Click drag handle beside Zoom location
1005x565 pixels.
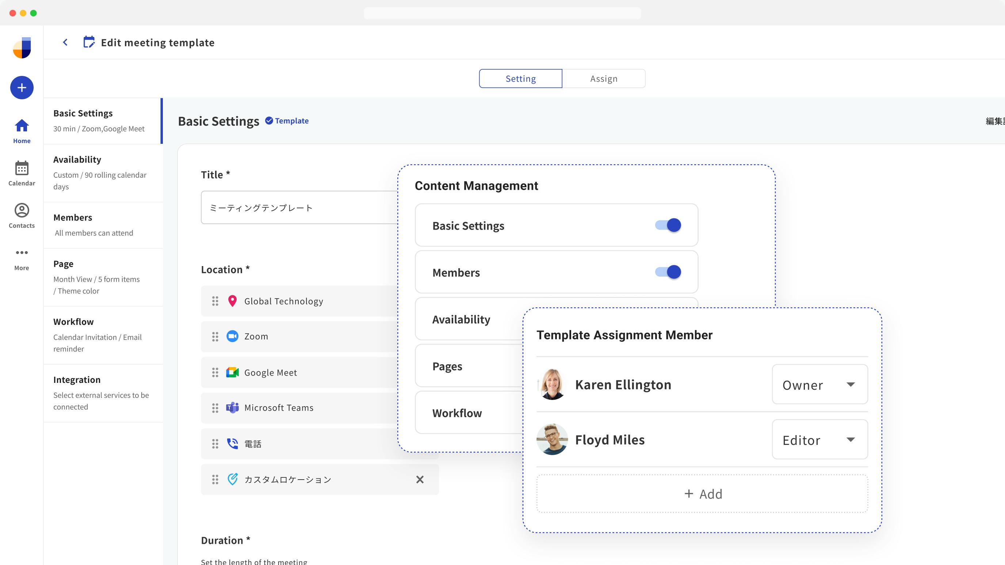click(215, 337)
